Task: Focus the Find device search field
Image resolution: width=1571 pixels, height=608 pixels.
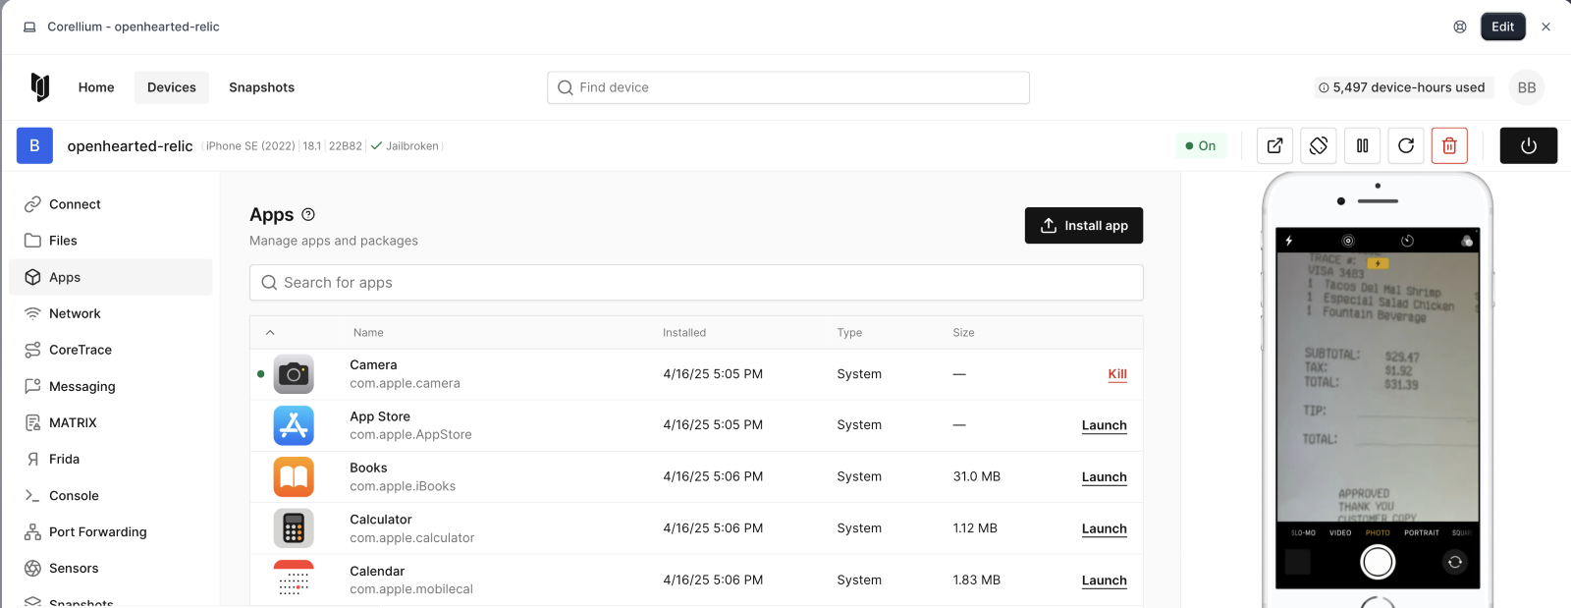Action: 788,87
